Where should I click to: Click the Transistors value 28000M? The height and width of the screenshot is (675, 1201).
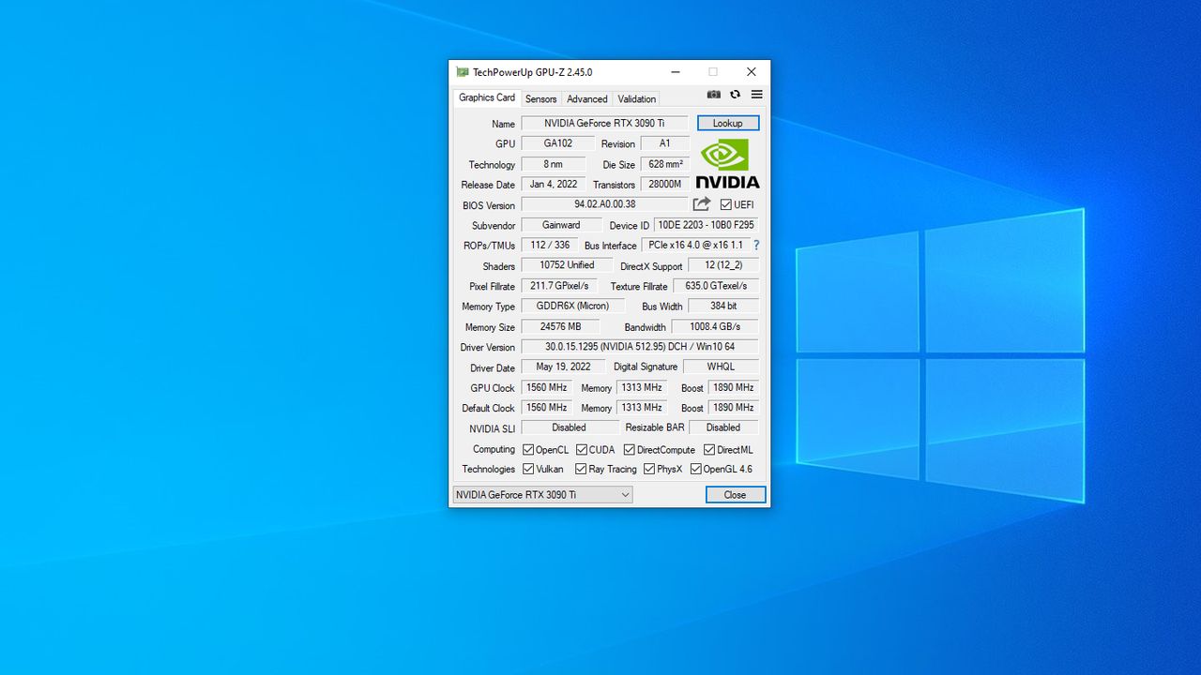click(665, 184)
